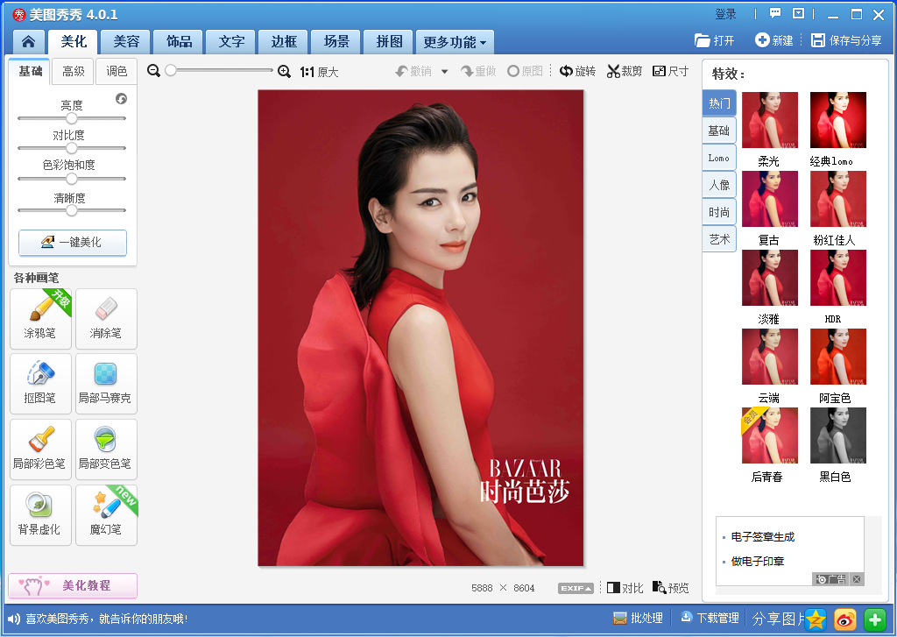Click the 旋转 rotate tool

point(578,72)
